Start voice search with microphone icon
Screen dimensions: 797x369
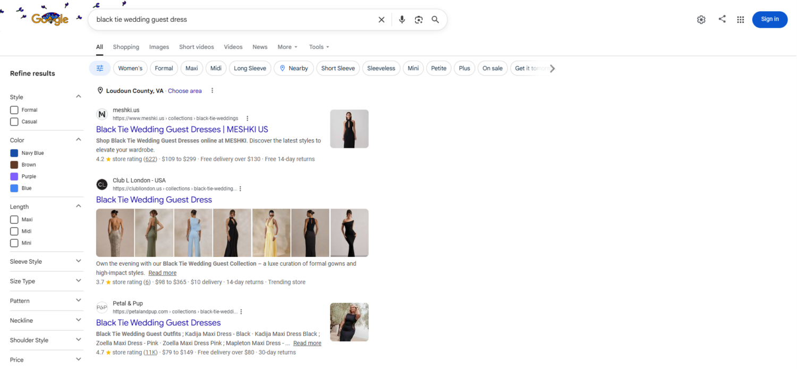pyautogui.click(x=402, y=20)
